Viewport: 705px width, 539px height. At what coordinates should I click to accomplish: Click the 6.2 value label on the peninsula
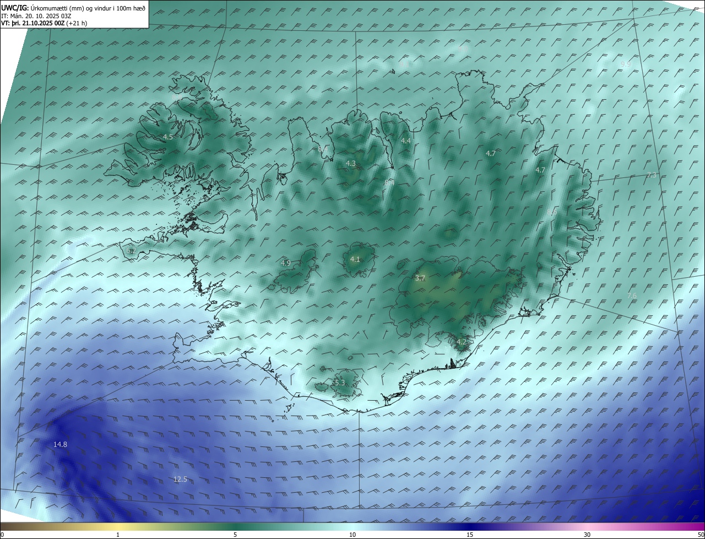pyautogui.click(x=131, y=251)
